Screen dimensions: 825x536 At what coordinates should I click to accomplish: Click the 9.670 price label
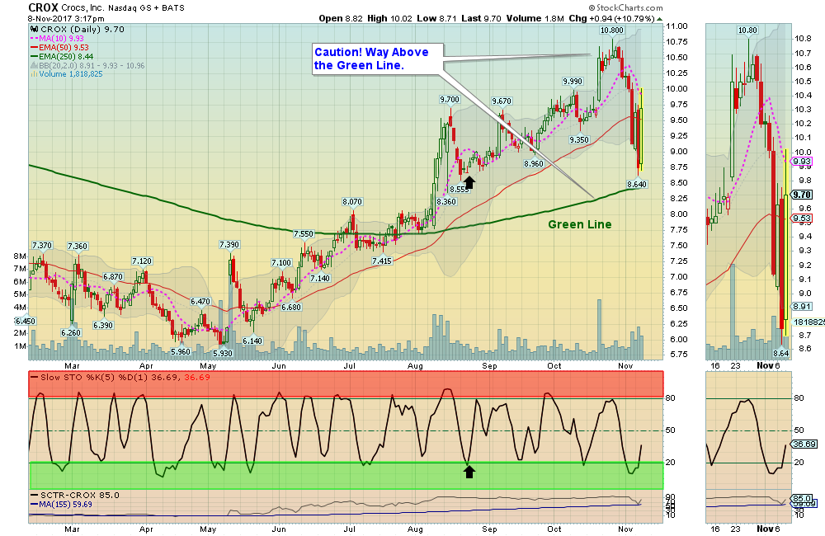coord(502,101)
